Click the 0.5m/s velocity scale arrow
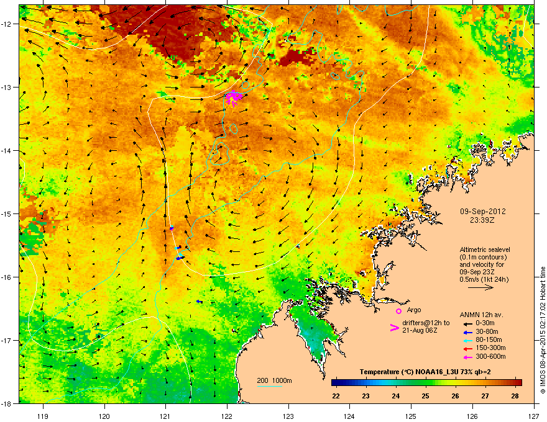 480,287
